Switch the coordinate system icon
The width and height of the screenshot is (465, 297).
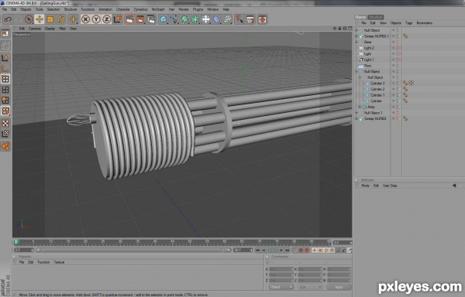[118, 19]
